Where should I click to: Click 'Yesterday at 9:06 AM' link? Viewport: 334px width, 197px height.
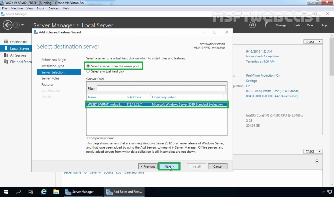260,61
